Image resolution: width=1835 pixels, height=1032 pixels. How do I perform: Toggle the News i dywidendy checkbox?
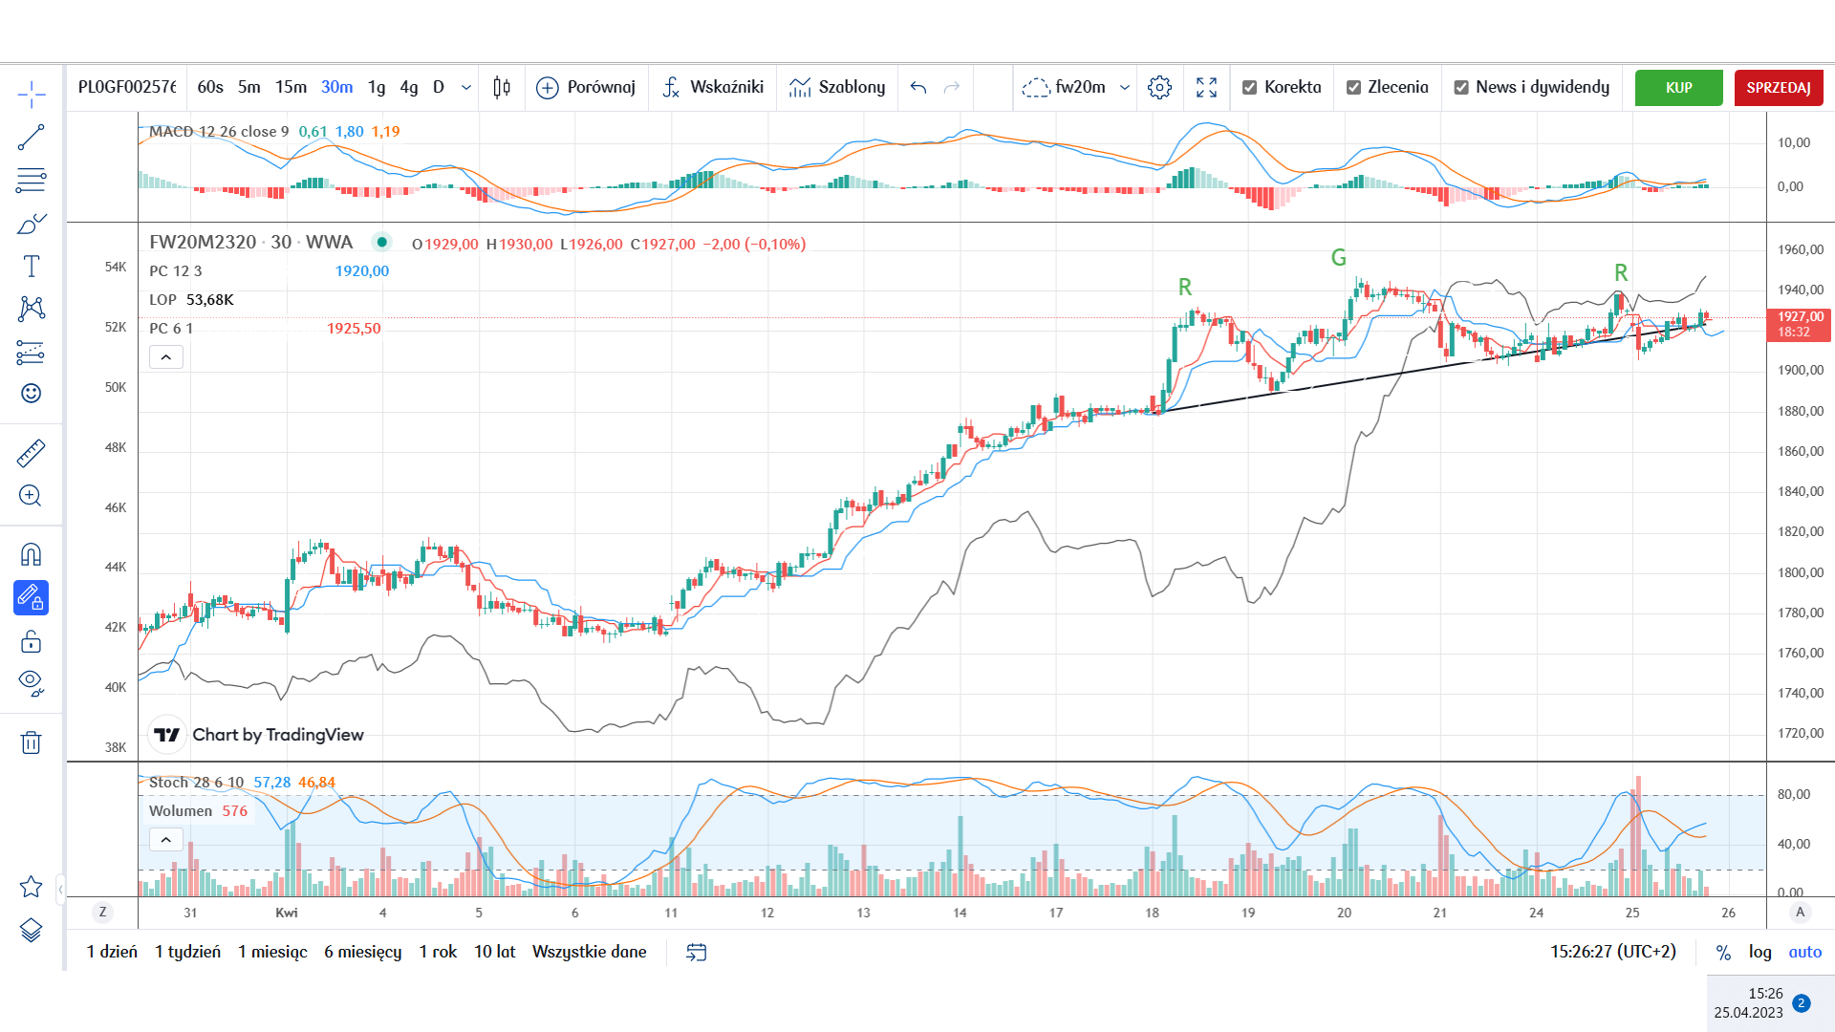(1461, 87)
